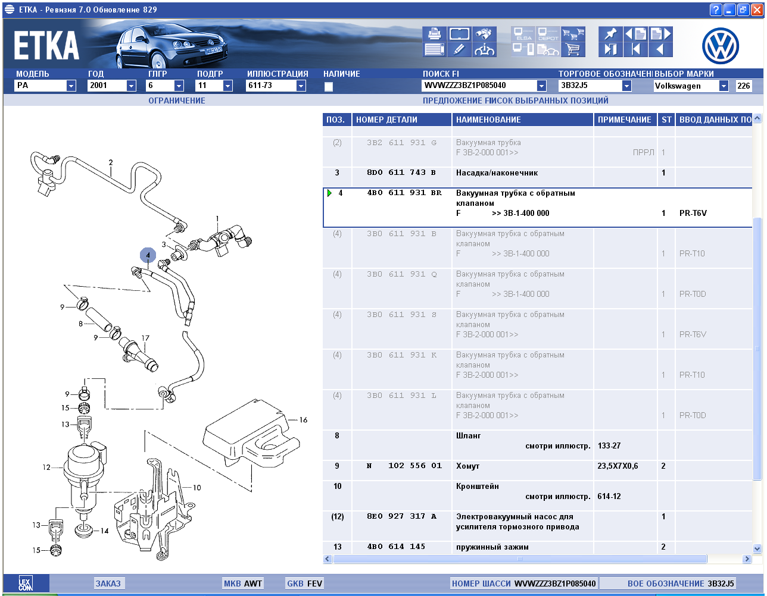Open the binoculars search tool
This screenshot has width=767, height=596.
(x=485, y=34)
